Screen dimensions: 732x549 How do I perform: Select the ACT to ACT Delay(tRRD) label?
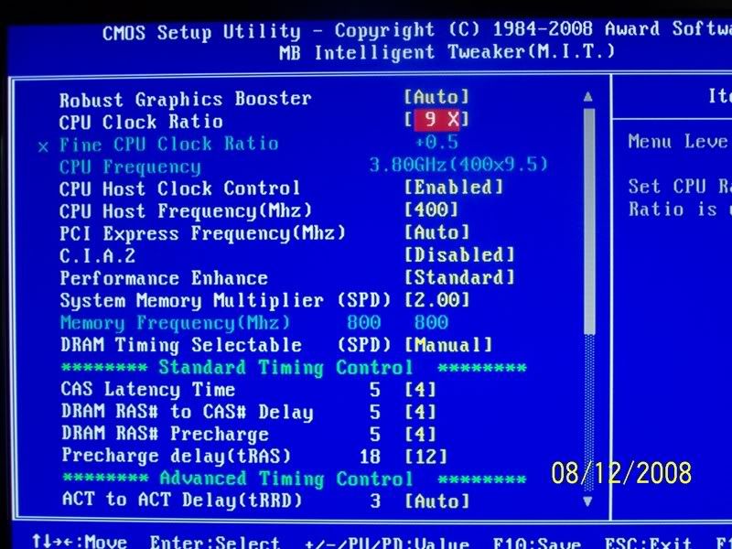(182, 500)
